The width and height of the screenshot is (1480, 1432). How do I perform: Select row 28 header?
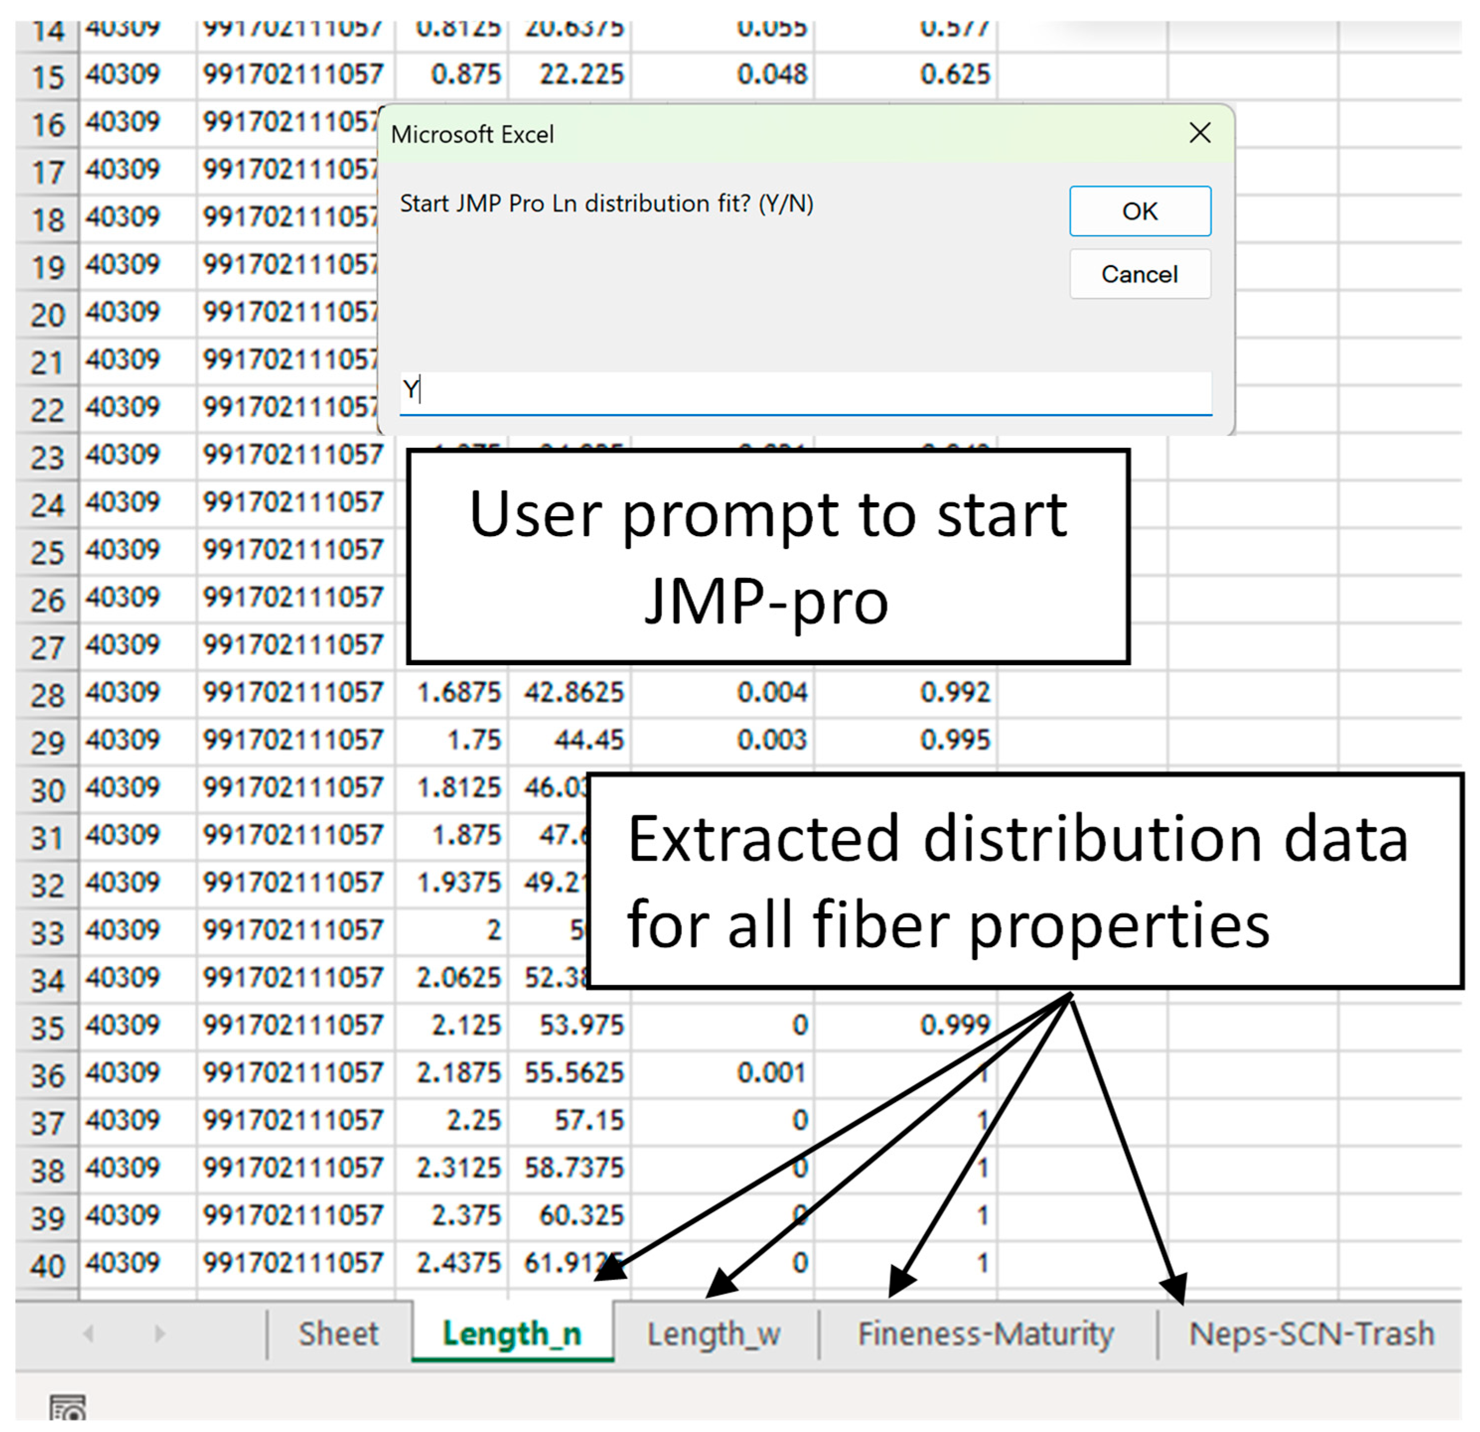47,694
